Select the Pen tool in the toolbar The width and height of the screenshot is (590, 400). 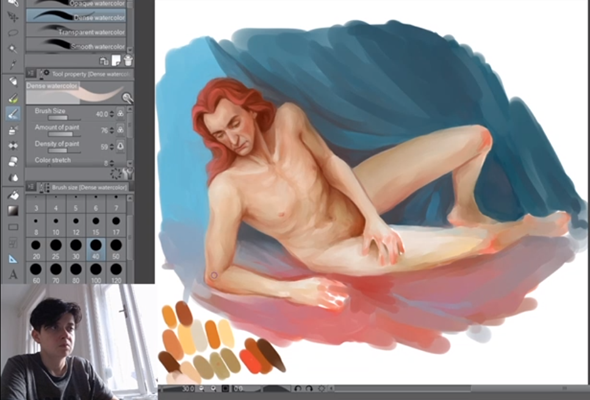(x=13, y=81)
